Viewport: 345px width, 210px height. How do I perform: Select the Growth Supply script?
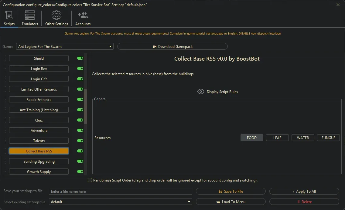39,172
